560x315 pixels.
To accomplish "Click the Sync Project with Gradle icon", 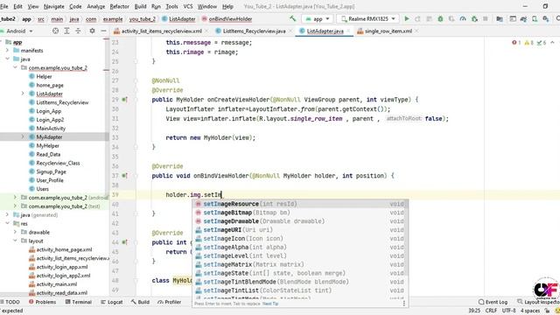I will [523, 18].
